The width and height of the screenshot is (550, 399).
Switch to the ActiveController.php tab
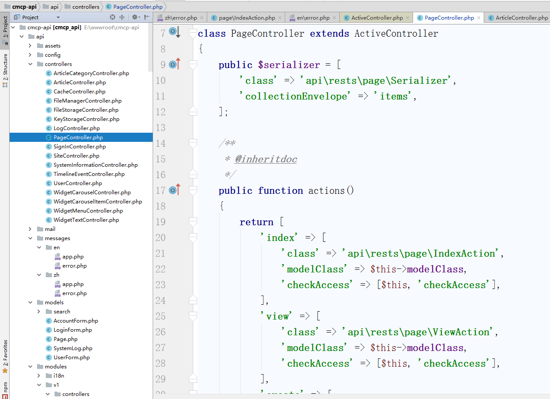pyautogui.click(x=377, y=18)
